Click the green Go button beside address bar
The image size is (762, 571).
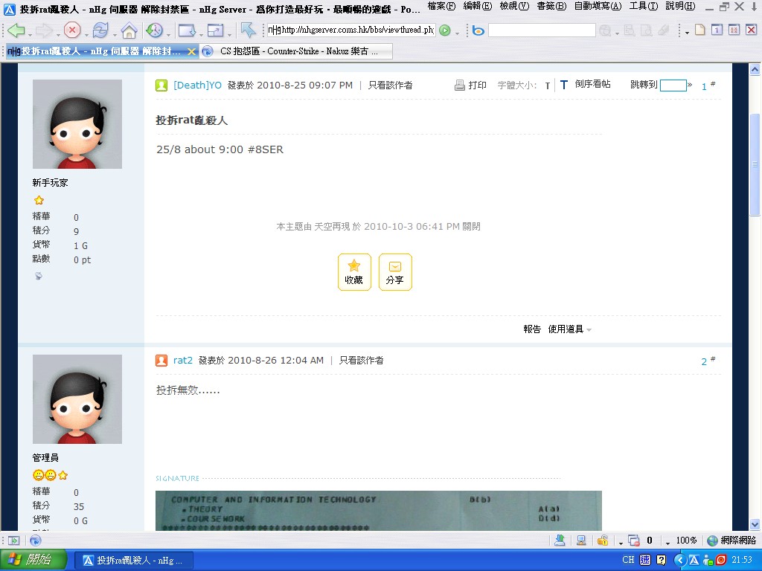tap(445, 30)
